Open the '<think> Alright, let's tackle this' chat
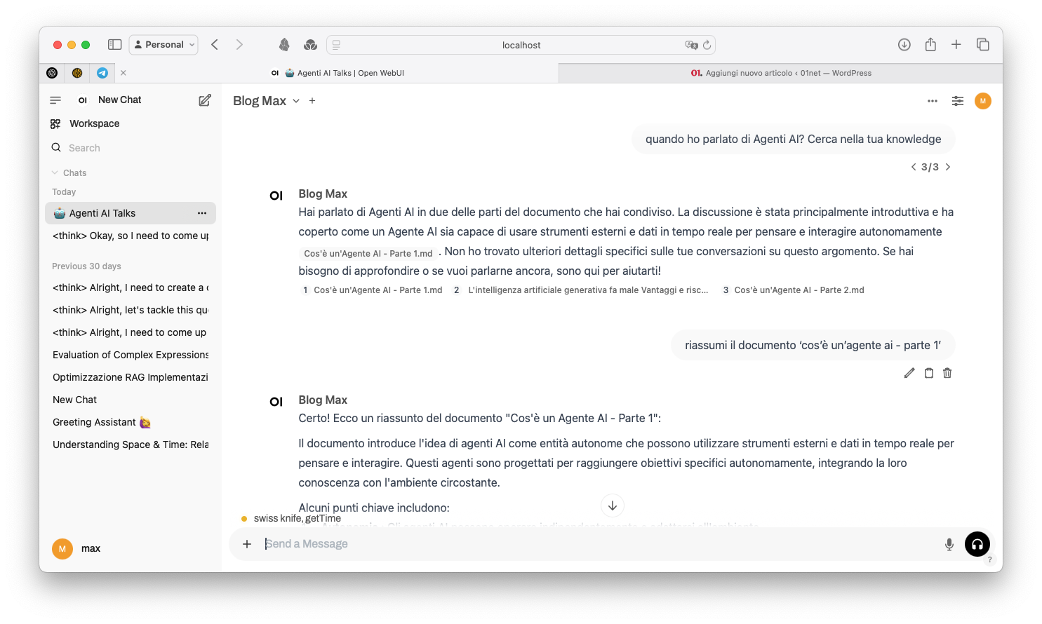Viewport: 1042px width, 624px height. [131, 310]
